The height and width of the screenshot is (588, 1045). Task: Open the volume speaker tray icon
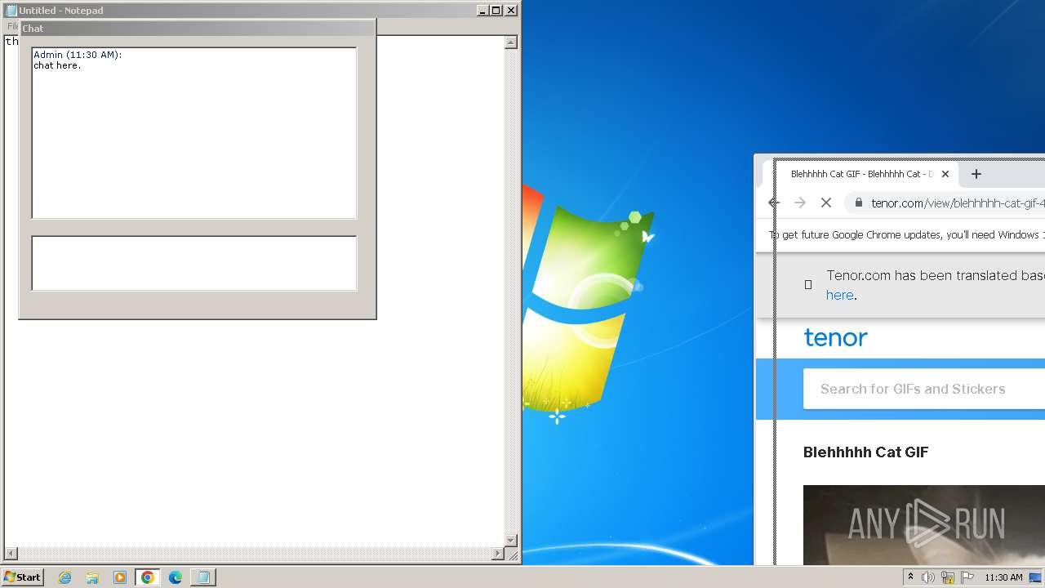(x=928, y=577)
